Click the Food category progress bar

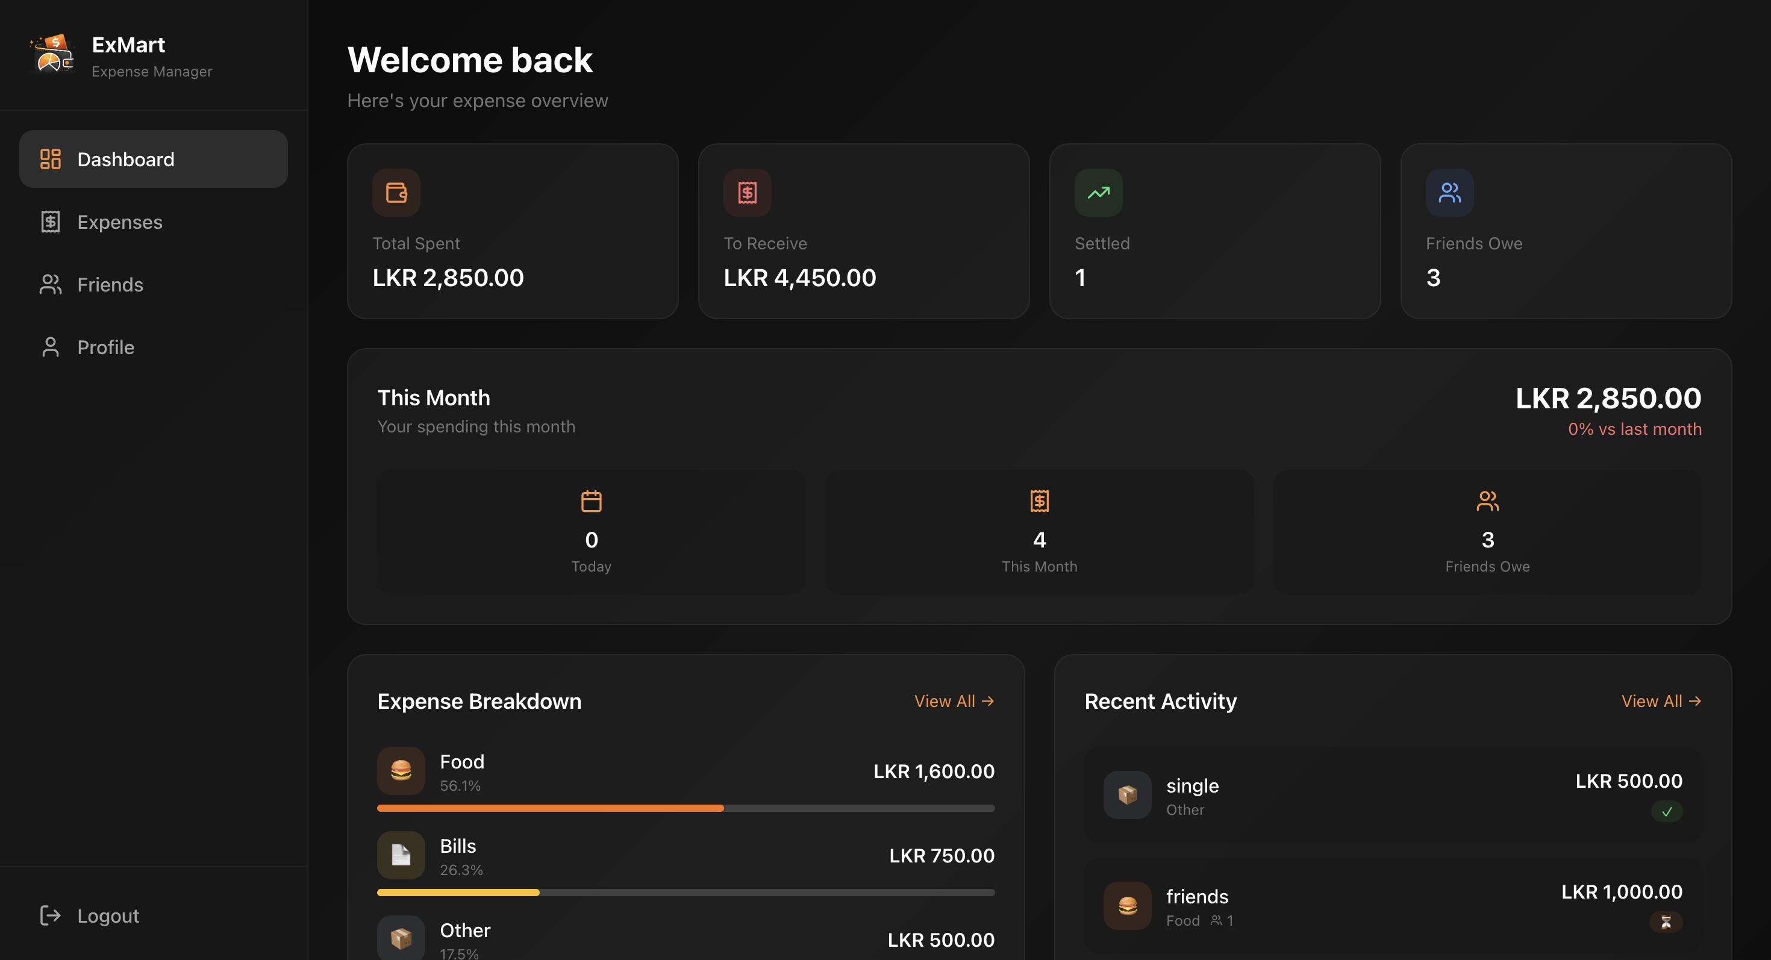point(686,808)
